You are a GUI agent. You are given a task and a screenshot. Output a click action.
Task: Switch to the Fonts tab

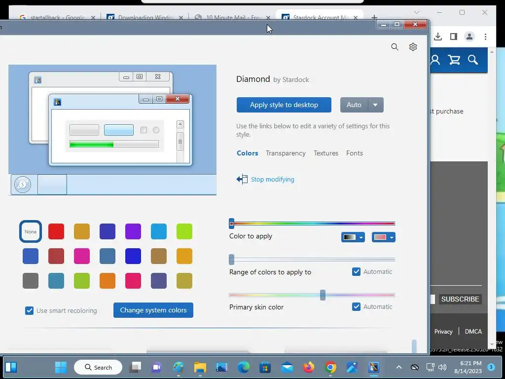(x=355, y=153)
